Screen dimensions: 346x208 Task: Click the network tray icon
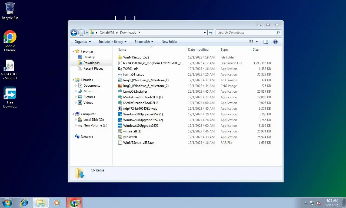[312, 203]
